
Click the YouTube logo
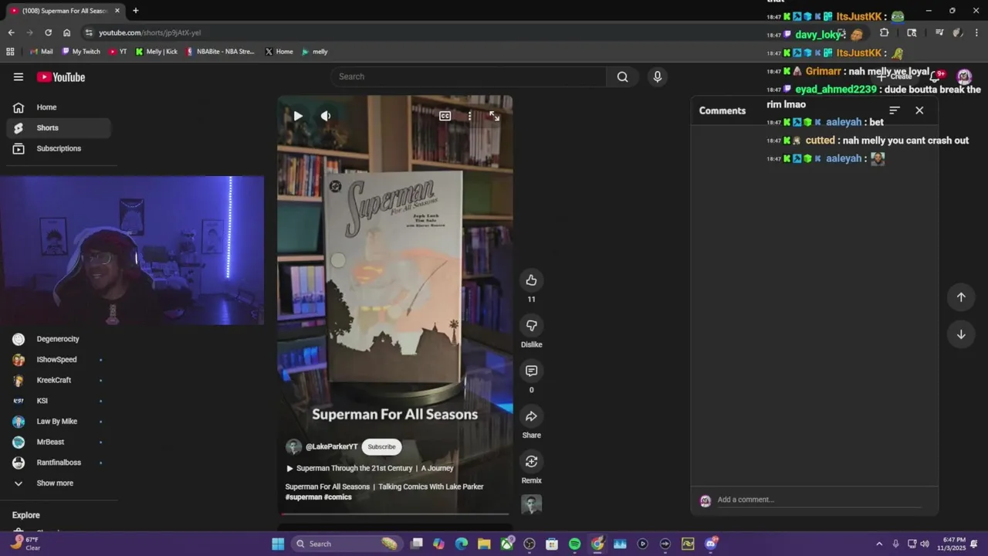click(x=61, y=76)
